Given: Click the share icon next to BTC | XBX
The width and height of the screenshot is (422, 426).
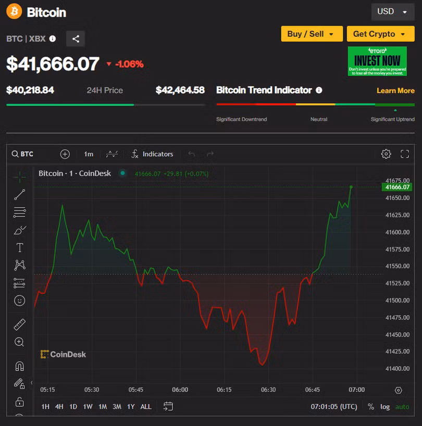Looking at the screenshot, I should (x=76, y=39).
